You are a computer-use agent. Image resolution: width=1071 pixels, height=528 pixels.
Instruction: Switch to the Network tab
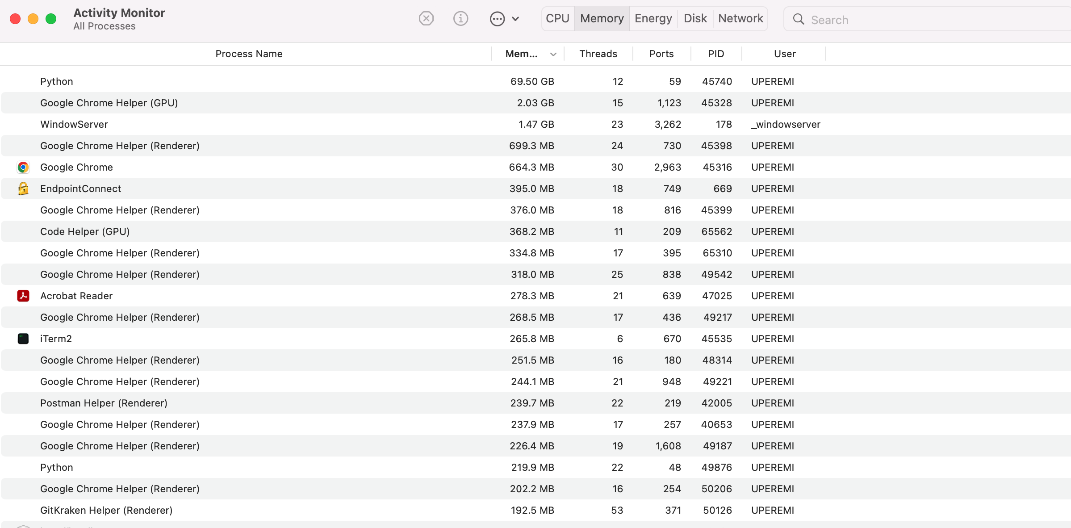[x=740, y=19]
